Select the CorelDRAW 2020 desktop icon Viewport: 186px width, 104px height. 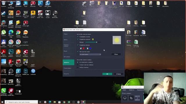[x=3, y=92]
